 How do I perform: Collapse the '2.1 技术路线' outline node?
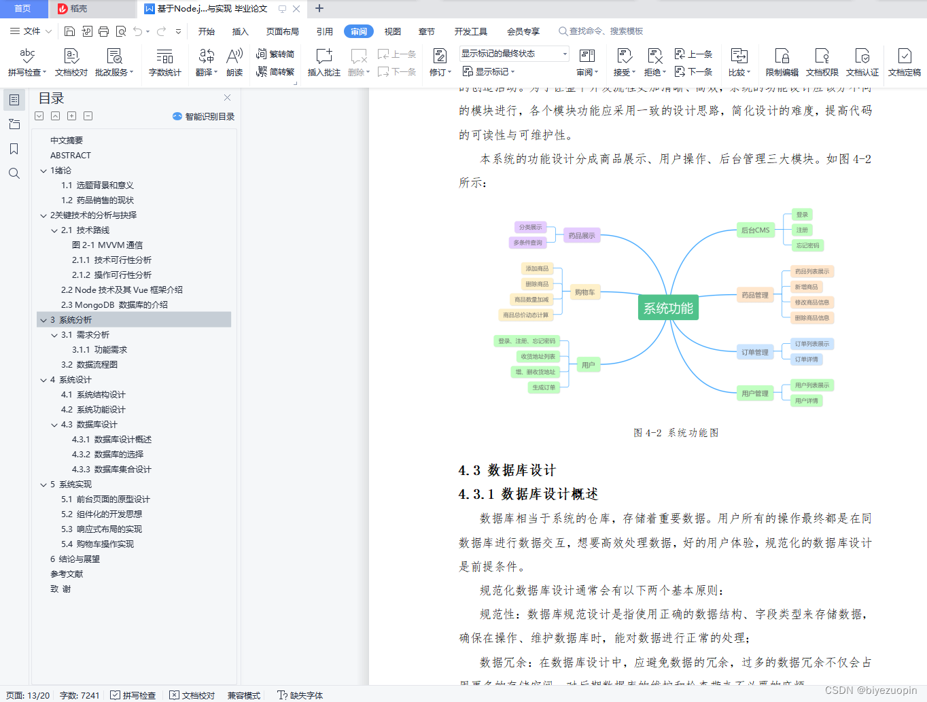tap(54, 230)
